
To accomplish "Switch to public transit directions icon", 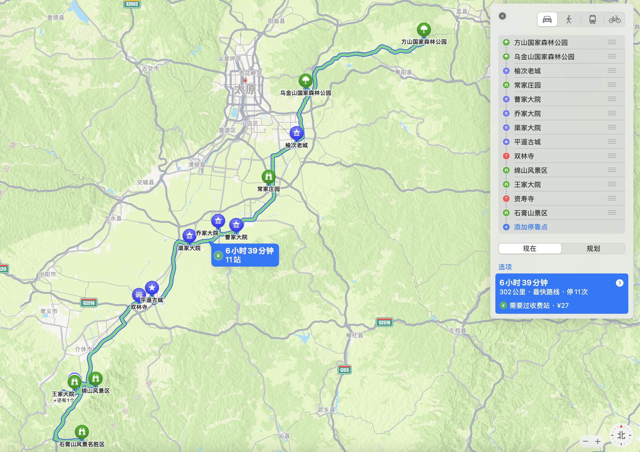I will (592, 20).
